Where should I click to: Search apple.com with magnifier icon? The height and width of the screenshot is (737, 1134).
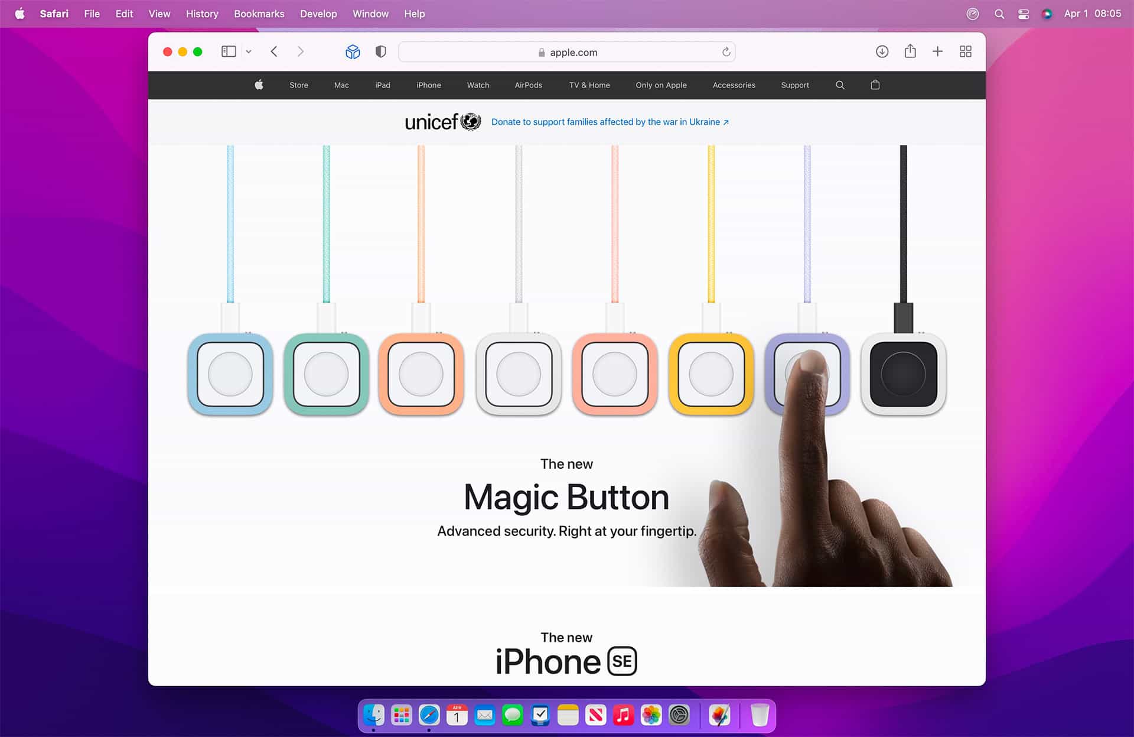tap(840, 85)
